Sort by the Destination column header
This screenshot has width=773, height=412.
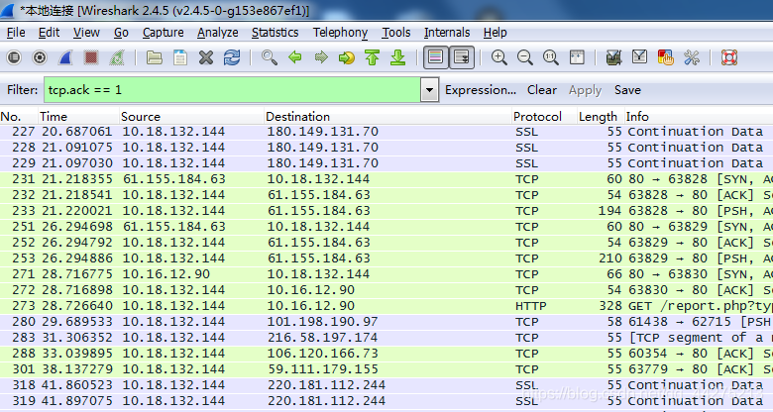(x=387, y=117)
